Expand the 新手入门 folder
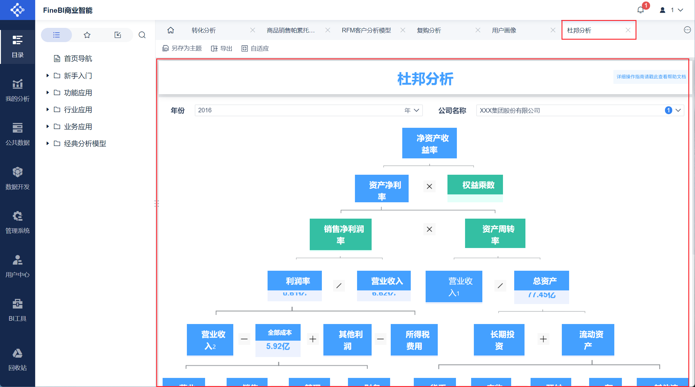 pos(48,76)
